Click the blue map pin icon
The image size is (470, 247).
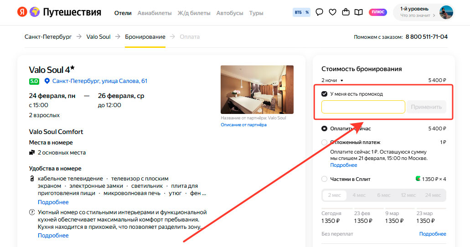47,81
